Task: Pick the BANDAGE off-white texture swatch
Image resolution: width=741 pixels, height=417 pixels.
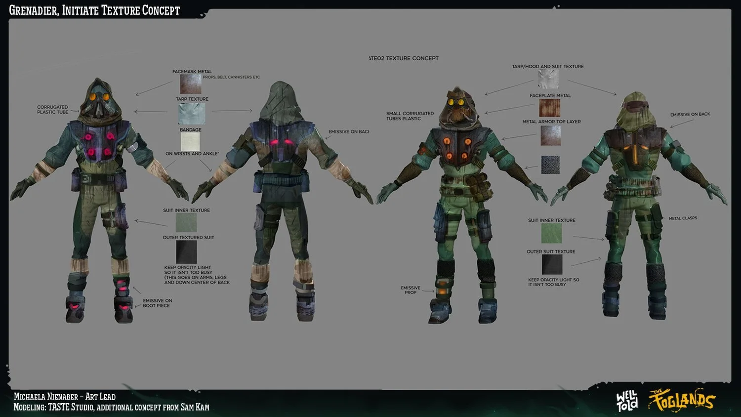Action: pos(190,142)
